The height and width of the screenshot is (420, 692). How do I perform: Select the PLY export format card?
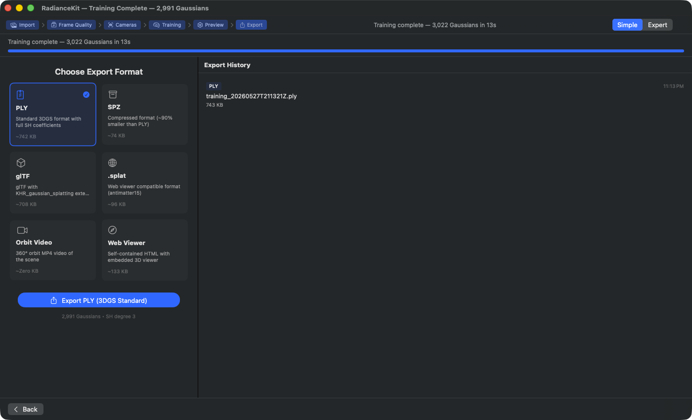(x=53, y=114)
